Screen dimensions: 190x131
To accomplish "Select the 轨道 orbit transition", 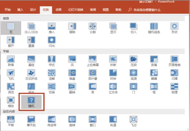I will pyautogui.click(x=113, y=121).
